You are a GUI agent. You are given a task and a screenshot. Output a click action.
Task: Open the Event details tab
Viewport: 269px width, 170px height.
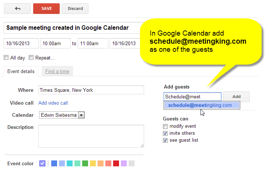(21, 71)
